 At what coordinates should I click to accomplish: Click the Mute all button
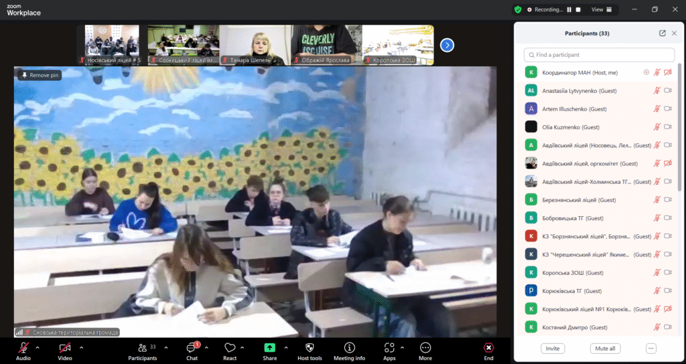(x=605, y=349)
